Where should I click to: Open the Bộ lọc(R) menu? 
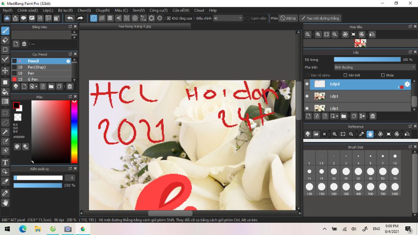(65, 10)
